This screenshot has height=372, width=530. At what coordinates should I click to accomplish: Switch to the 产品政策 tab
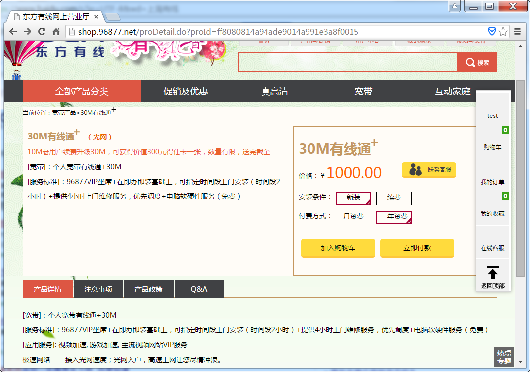148,289
